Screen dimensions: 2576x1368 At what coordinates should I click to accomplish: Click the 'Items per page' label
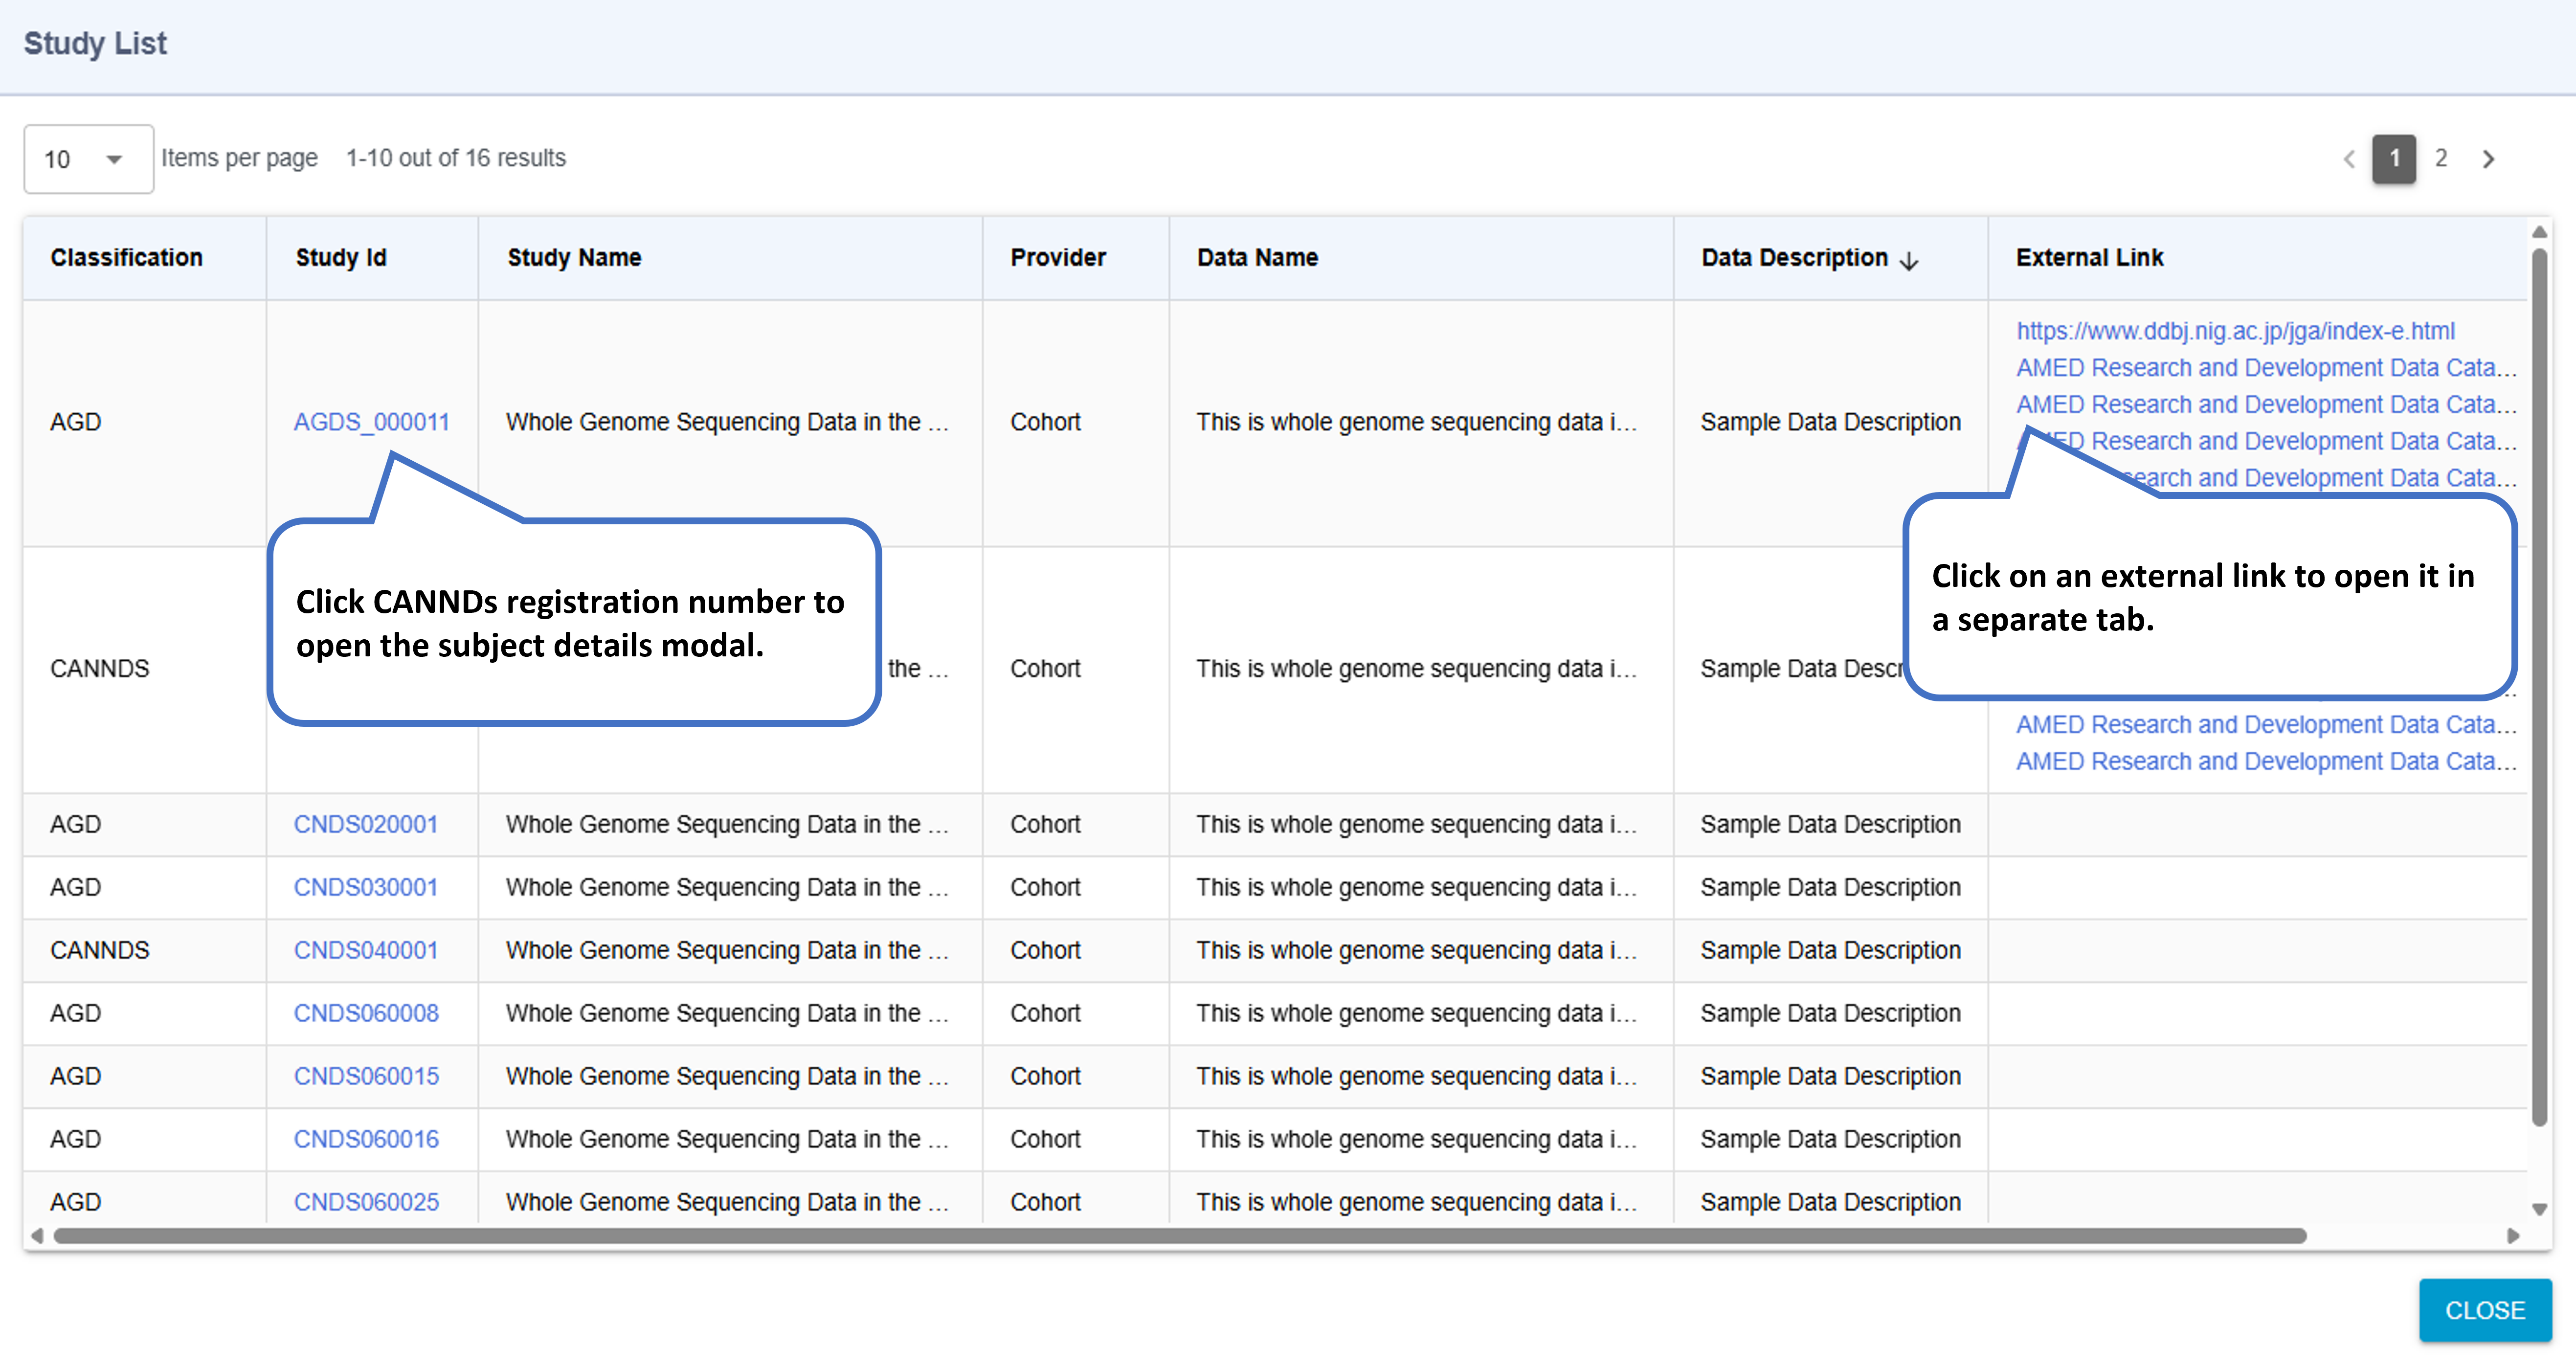pyautogui.click(x=239, y=158)
